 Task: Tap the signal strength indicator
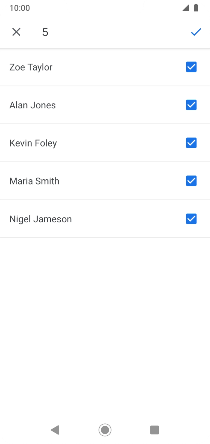pos(185,8)
